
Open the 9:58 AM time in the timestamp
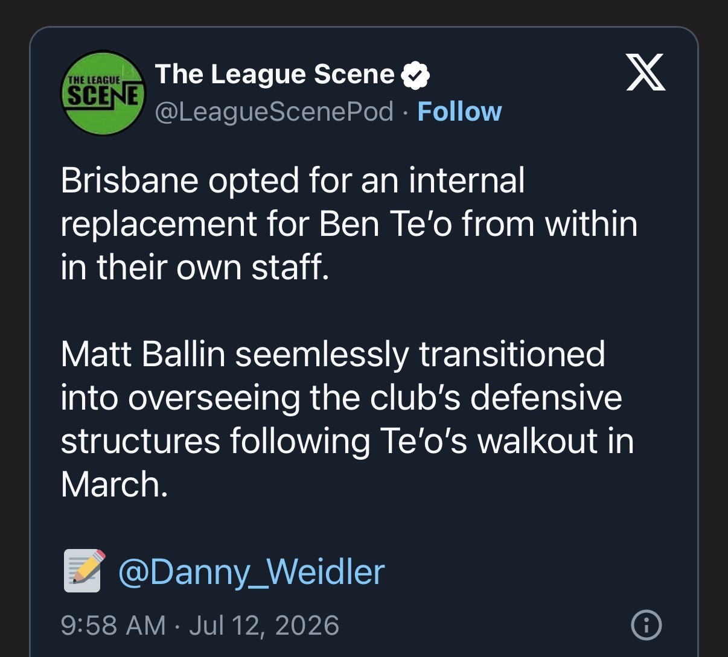[113, 625]
